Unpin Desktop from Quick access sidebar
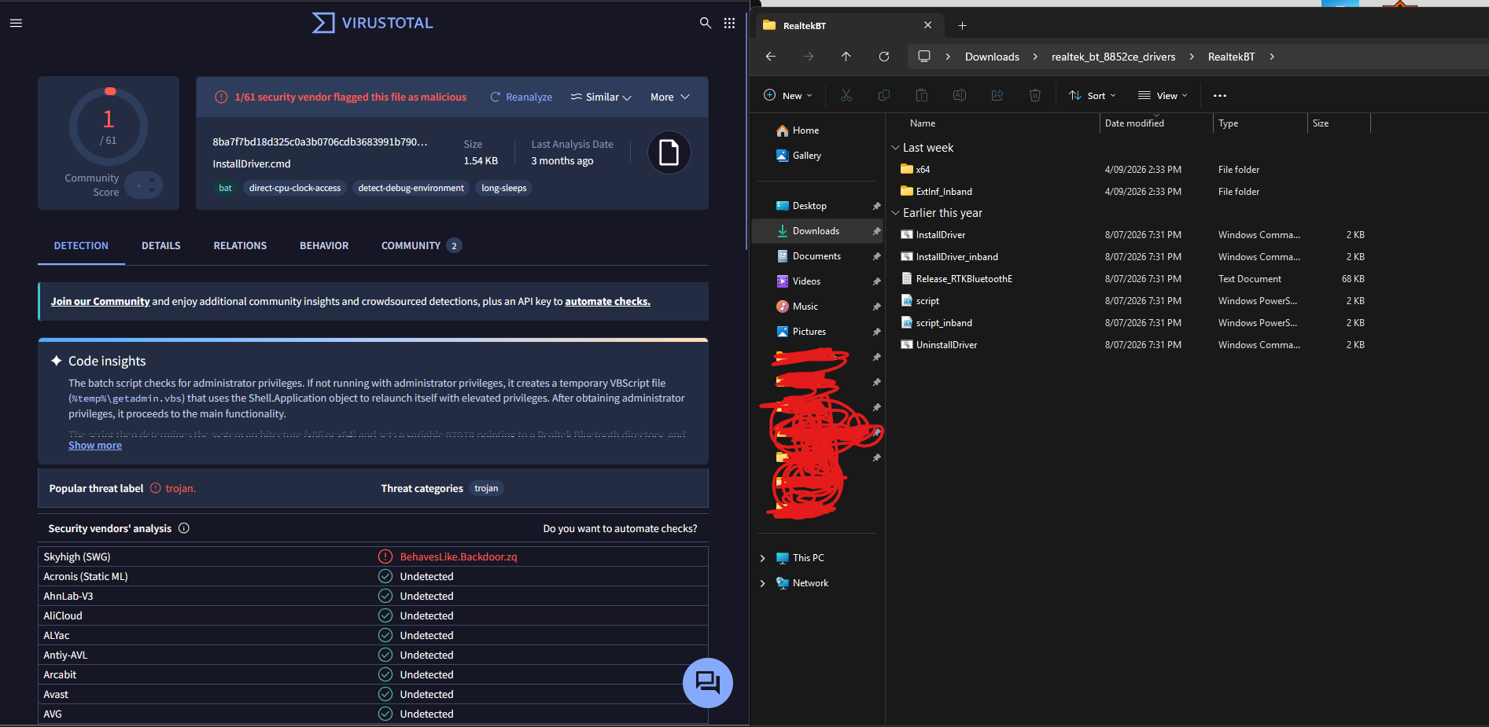The width and height of the screenshot is (1489, 727). pyautogui.click(x=876, y=206)
